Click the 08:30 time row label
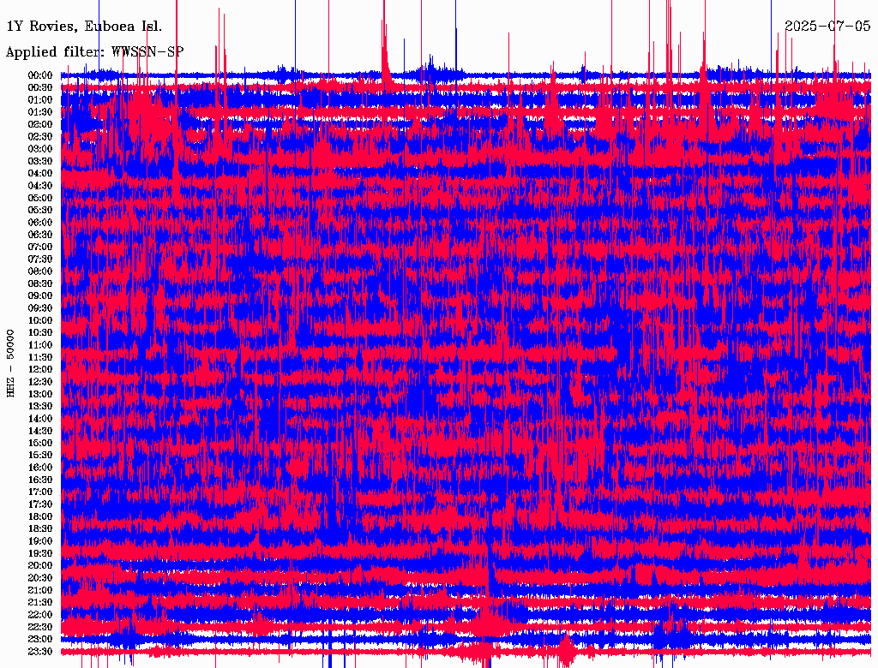 40,283
